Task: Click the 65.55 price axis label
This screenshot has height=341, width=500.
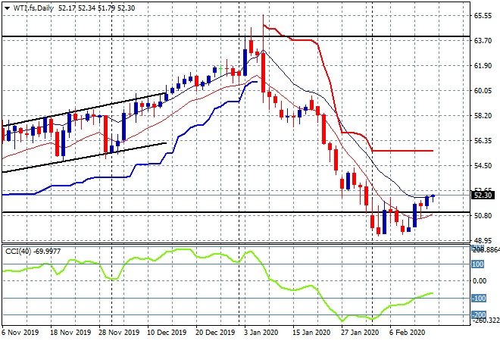Action: [x=483, y=16]
